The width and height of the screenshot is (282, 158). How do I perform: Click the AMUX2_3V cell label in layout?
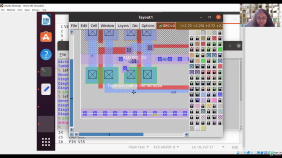(135, 57)
